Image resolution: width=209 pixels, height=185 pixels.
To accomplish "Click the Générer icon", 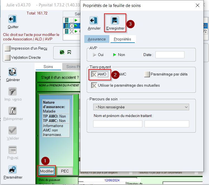I will (13, 72).
